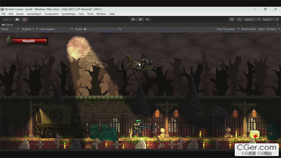This screenshot has width=281, height=158.
Task: Open the GameObject menu
Action: [x=34, y=14]
